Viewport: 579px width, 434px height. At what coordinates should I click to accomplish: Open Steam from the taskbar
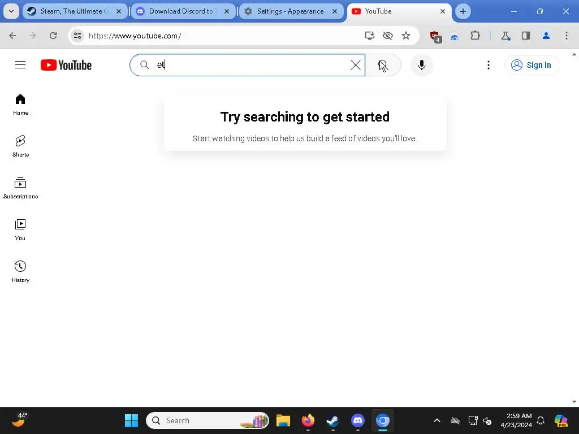[332, 420]
